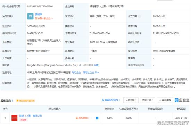Image resolution: width=191 pixels, height=127 pixels.
Task: Expand the 持股比例 filter dropdown
Action: [148, 100]
